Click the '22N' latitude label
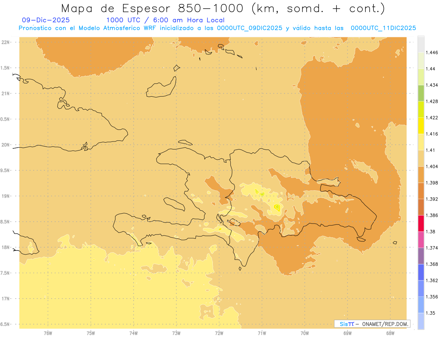This screenshot has height=338, width=438. 6,42
